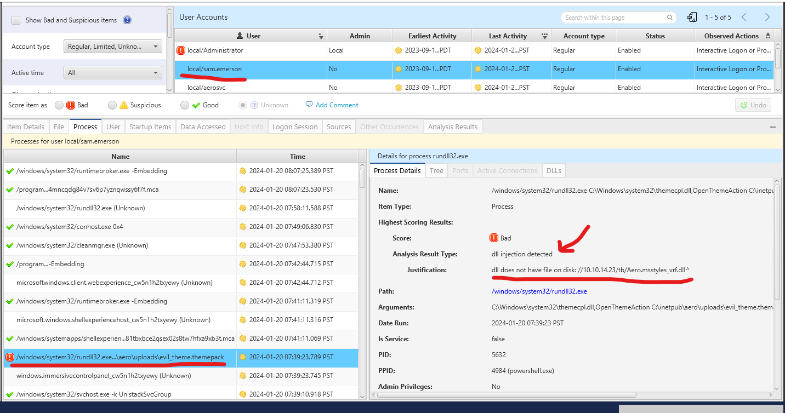Click red alert icon on evil_theme.themepack process

pos(10,357)
